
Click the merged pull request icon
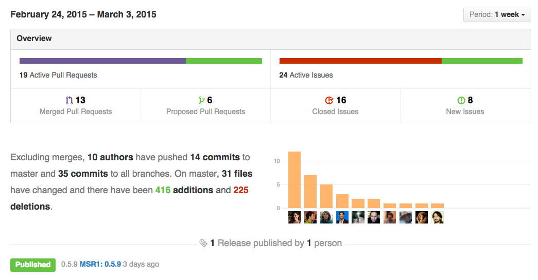pyautogui.click(x=70, y=100)
